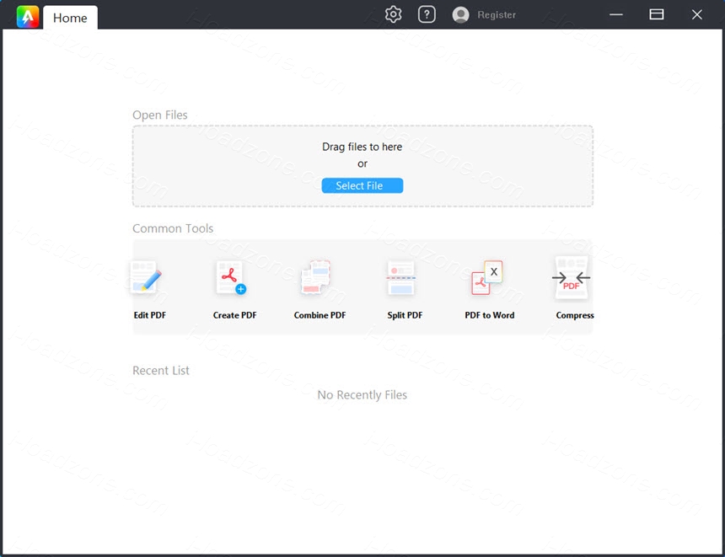This screenshot has width=725, height=557.
Task: Launch the Combine PDF tool
Action: [316, 277]
